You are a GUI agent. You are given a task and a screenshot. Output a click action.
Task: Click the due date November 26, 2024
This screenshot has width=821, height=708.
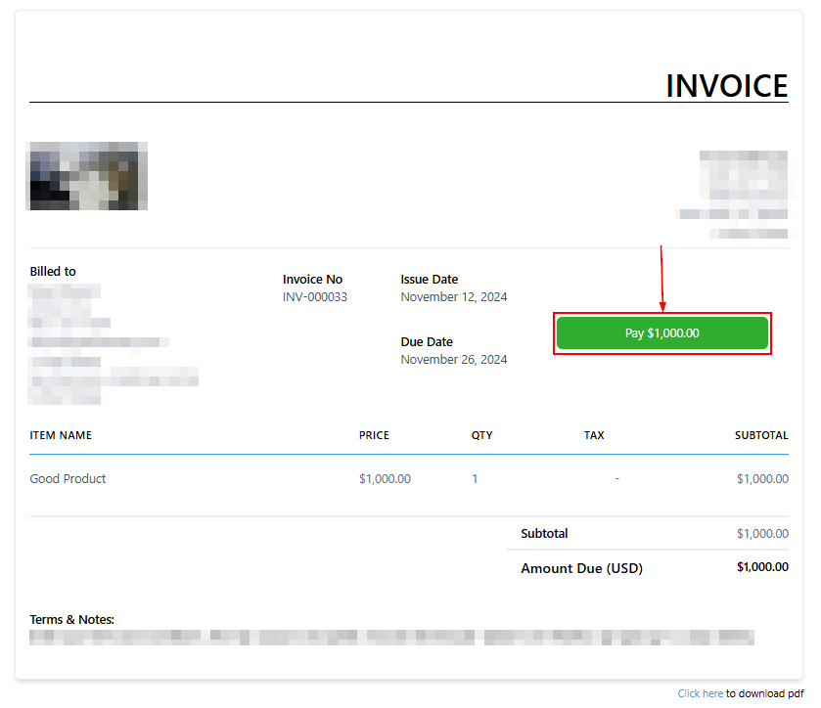[454, 360]
